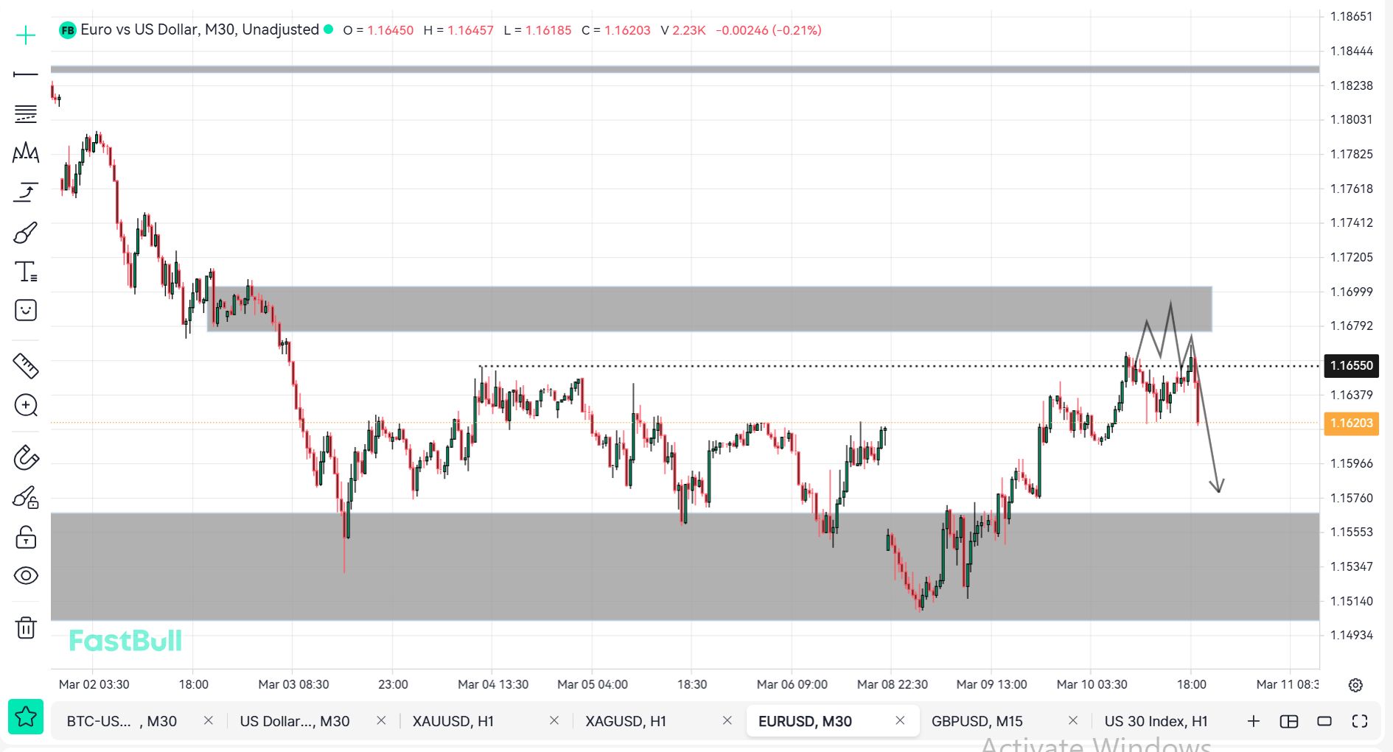
Task: Switch to the XAUUSD, H1 tab
Action: point(453,721)
